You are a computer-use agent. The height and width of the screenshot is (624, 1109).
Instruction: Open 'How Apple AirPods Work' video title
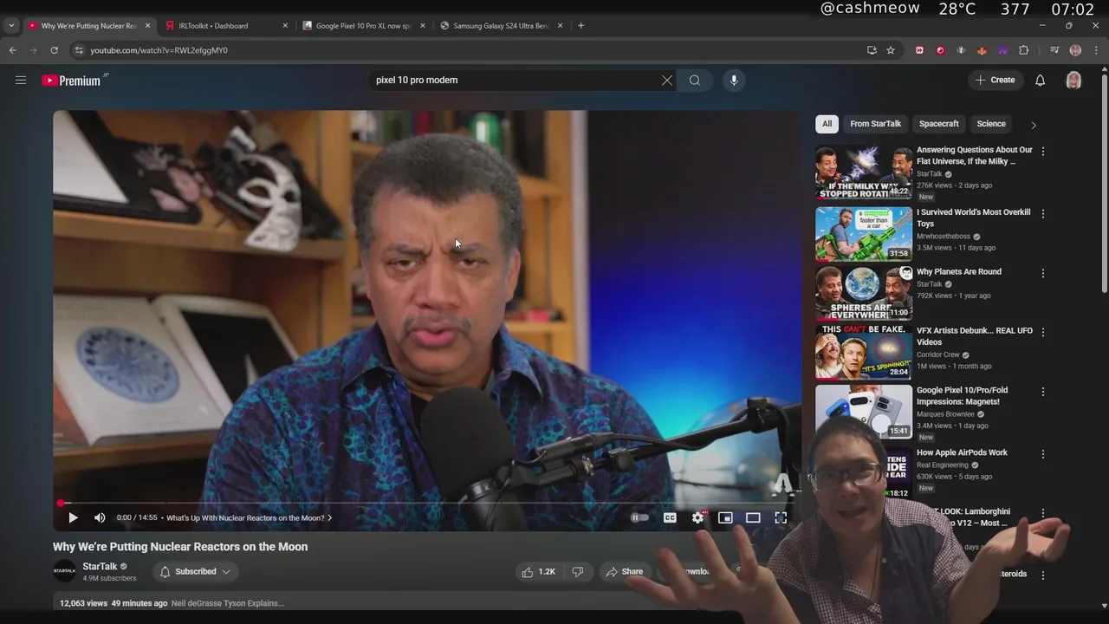tap(962, 452)
